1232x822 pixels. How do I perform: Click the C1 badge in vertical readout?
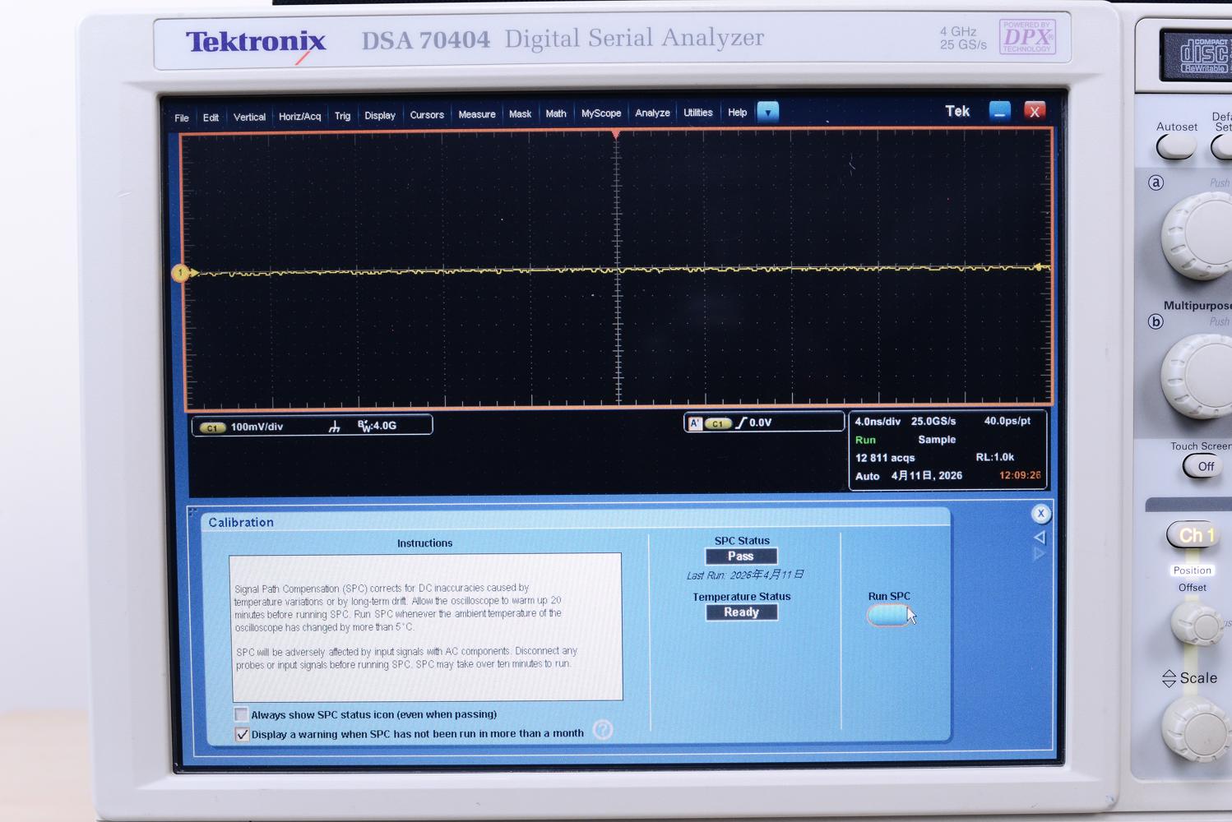coord(212,427)
